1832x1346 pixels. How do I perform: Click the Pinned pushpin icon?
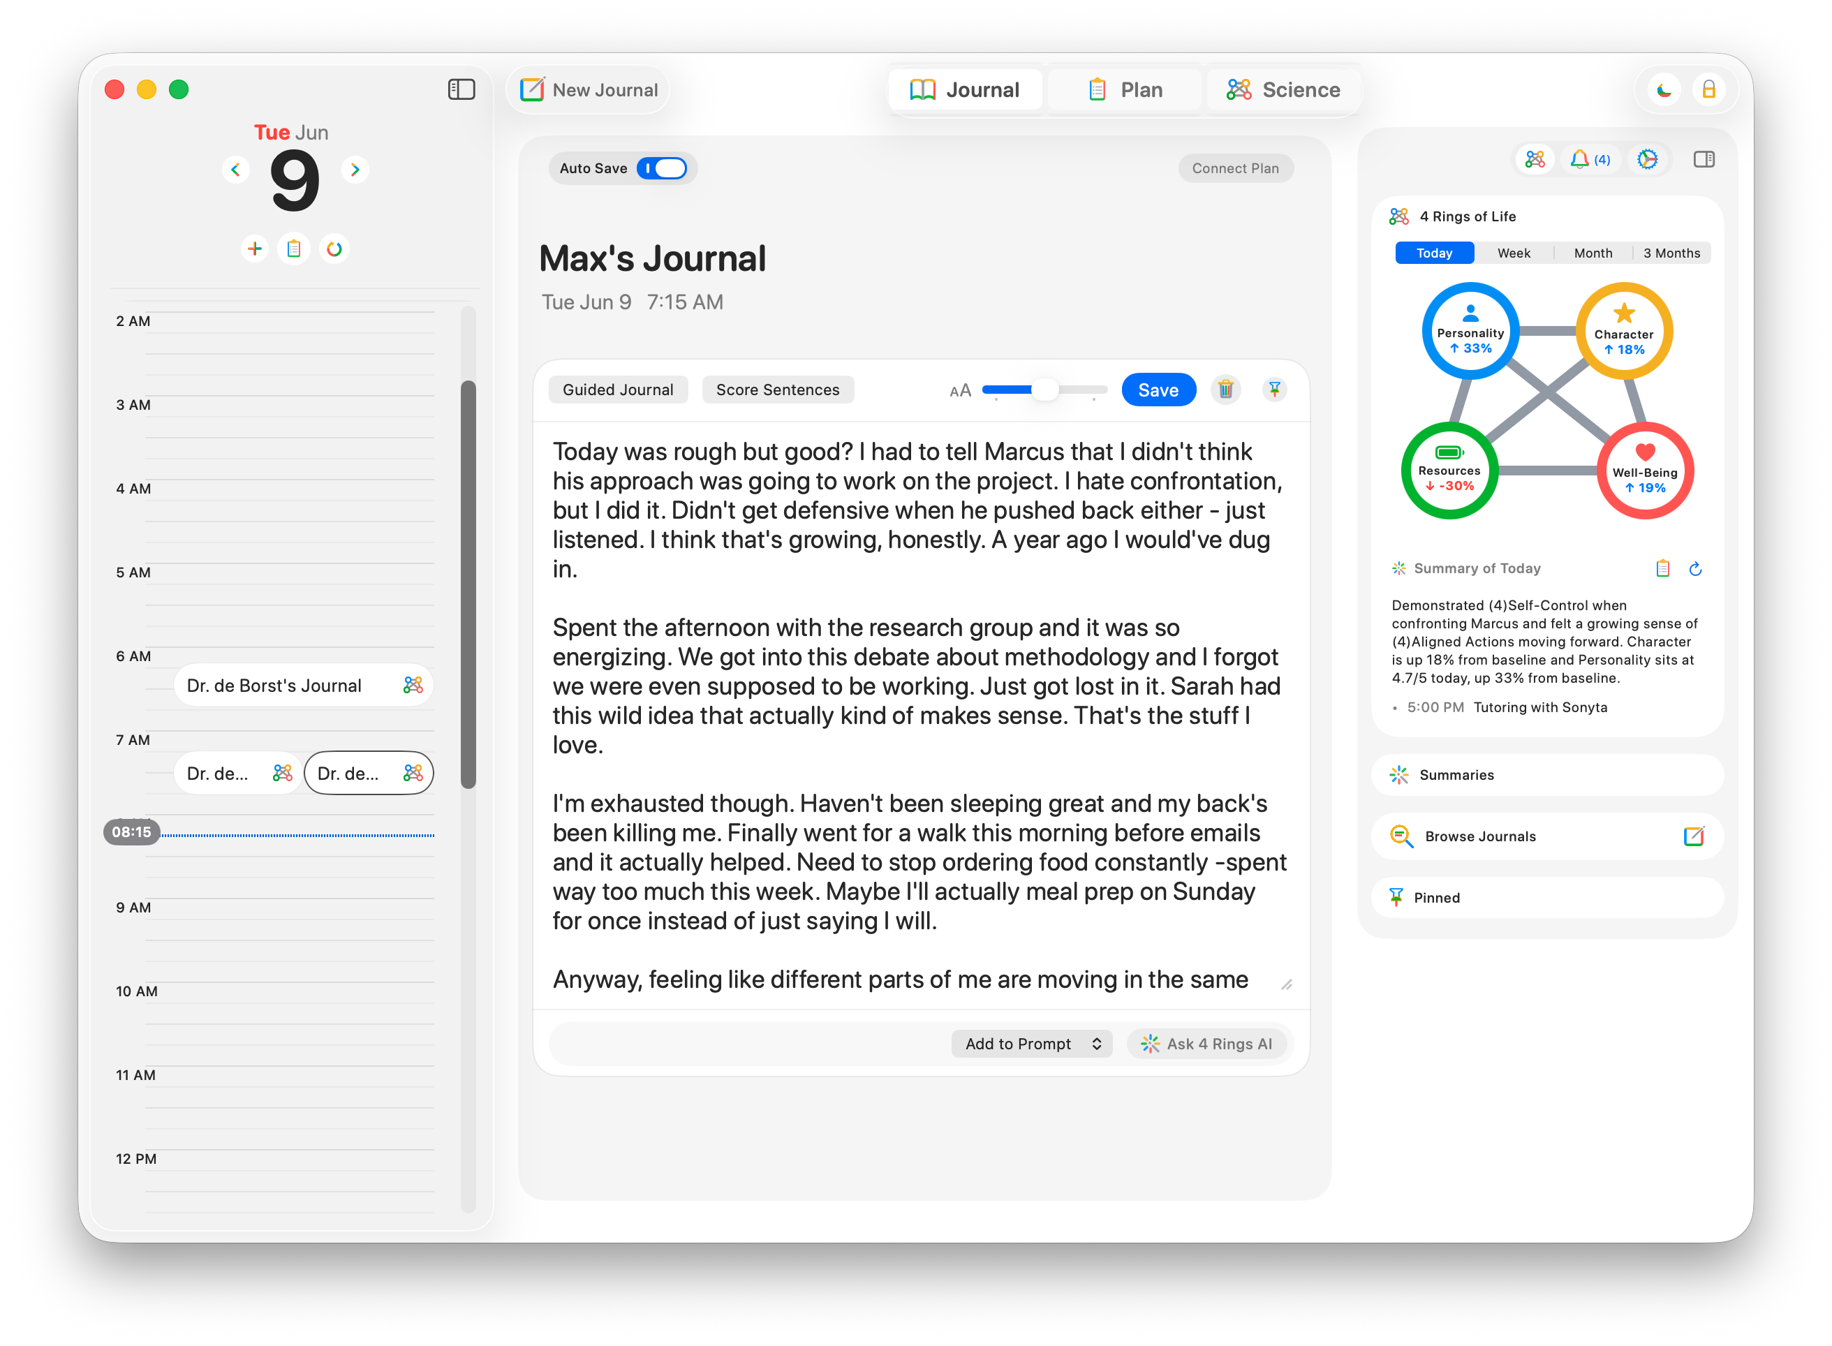click(x=1396, y=897)
